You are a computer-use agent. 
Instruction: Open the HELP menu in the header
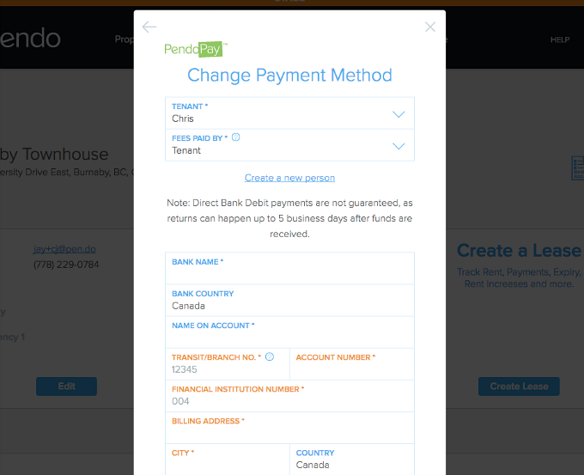[x=560, y=40]
